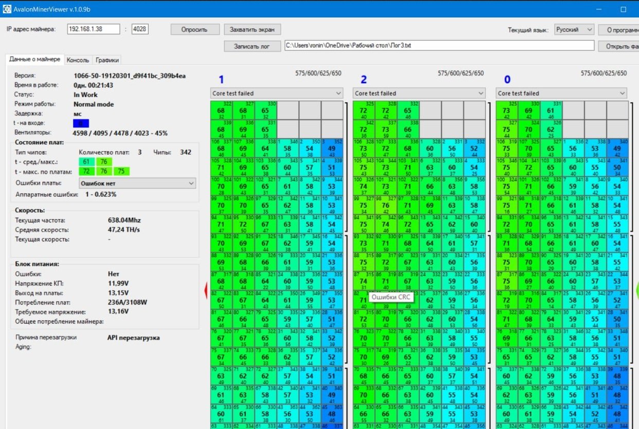Image resolution: width=639 pixels, height=429 pixels.
Task: Click the 575/600/625/650 text above board 2
Action: [x=461, y=73]
